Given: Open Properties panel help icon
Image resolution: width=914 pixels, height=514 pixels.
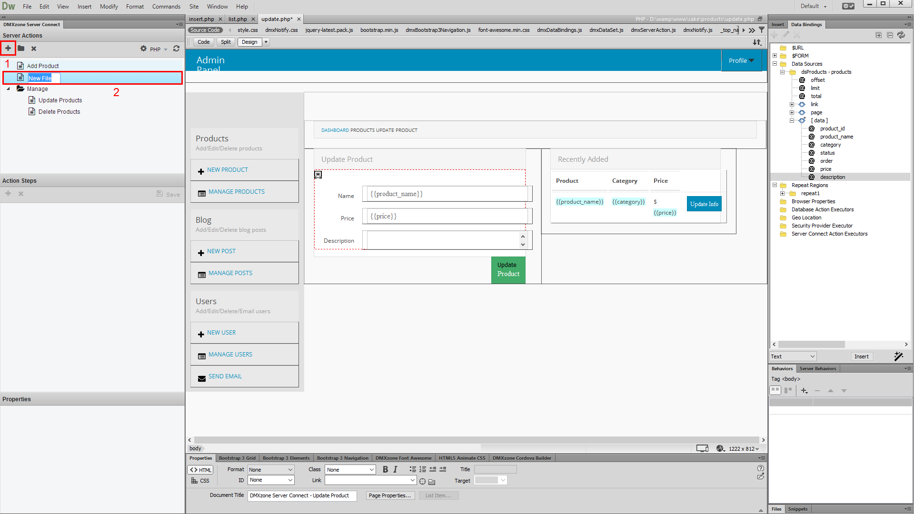Looking at the screenshot, I should (761, 468).
